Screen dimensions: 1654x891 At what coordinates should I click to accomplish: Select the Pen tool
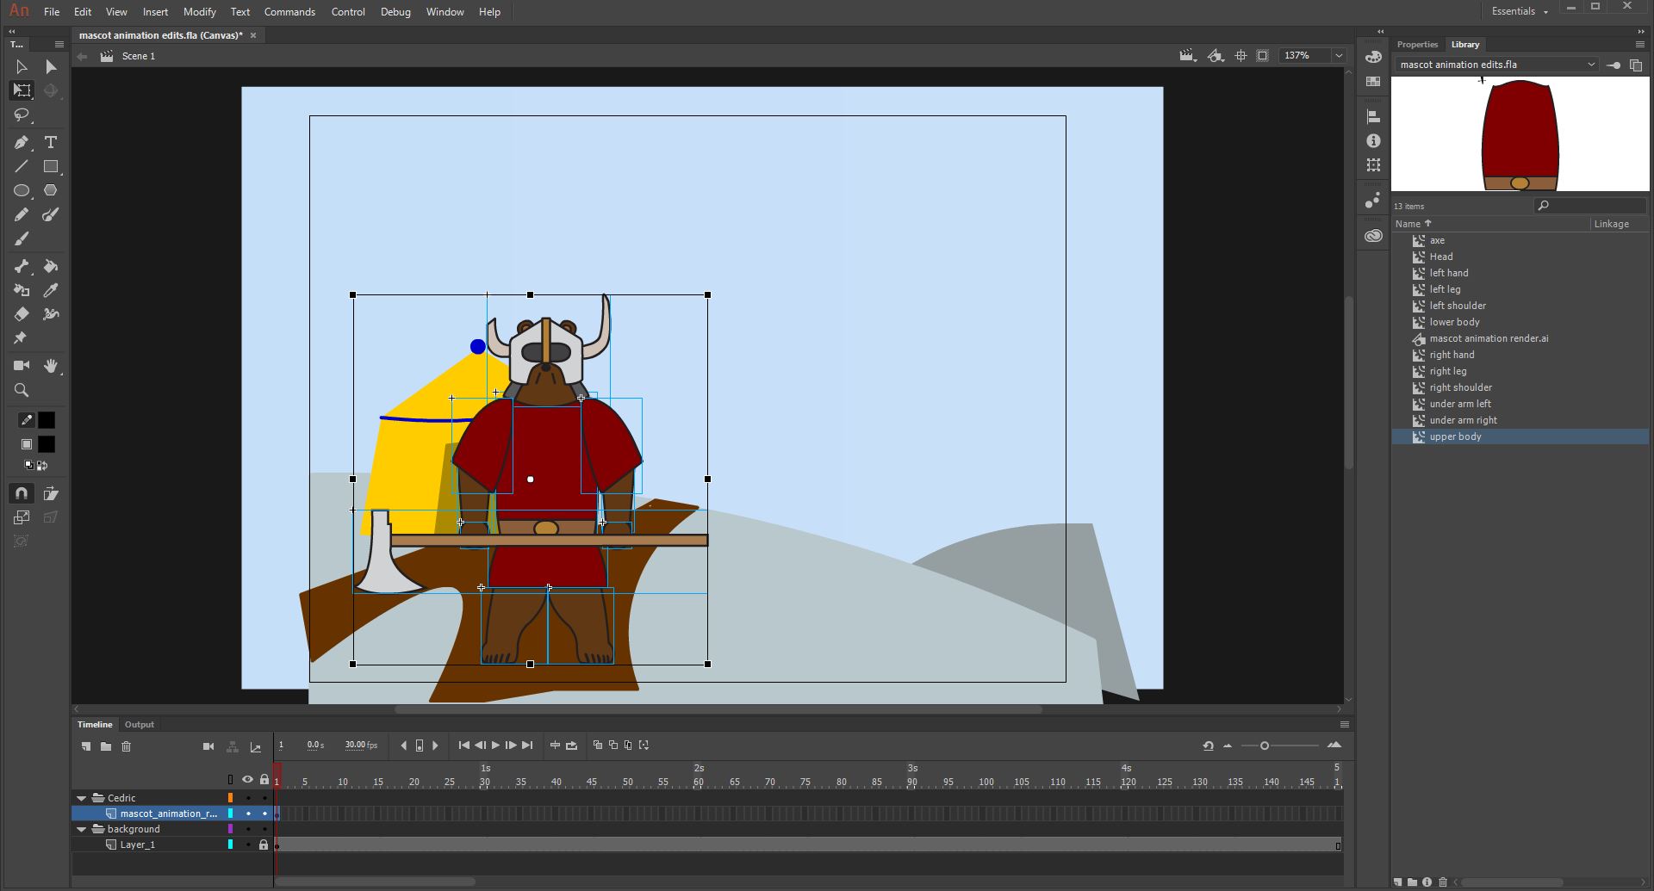point(22,142)
